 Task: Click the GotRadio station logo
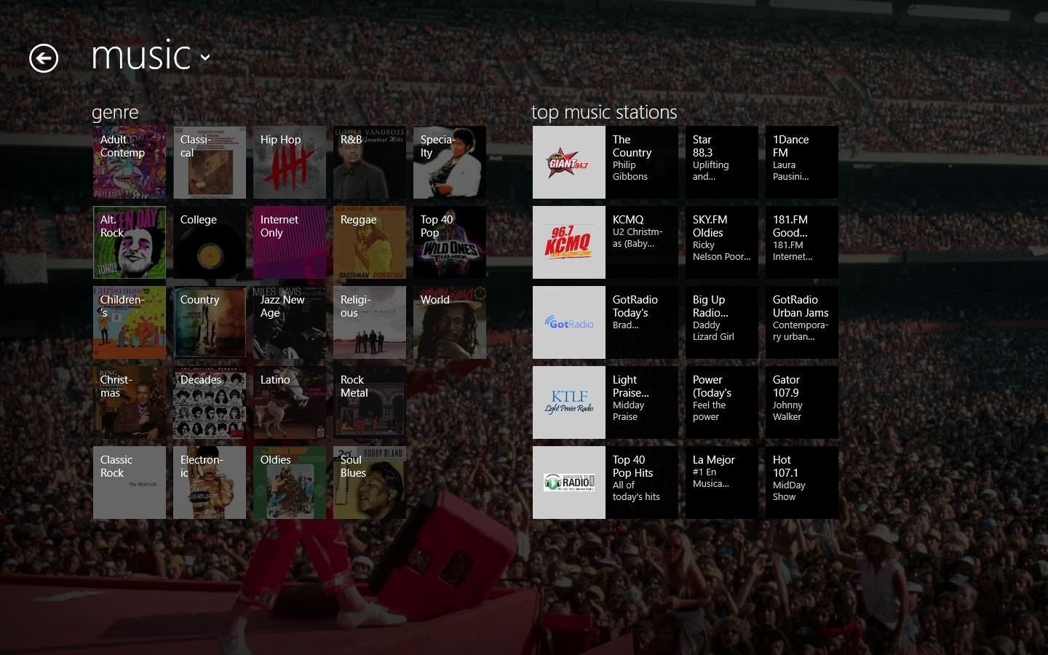point(569,322)
